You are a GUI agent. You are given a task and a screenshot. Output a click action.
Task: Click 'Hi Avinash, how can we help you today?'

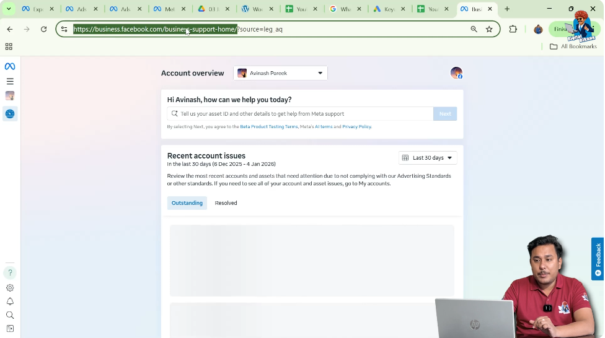click(x=229, y=100)
